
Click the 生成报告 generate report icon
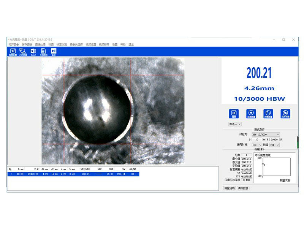click(43, 51)
